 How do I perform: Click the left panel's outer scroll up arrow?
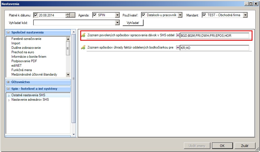(74, 32)
